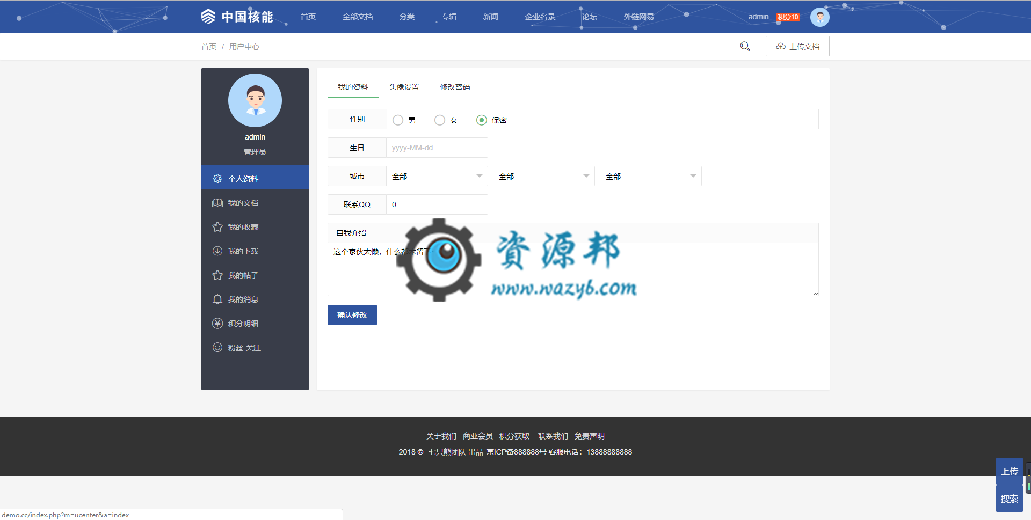Open 我的消息 in sidebar menu
This screenshot has height=520, width=1031.
pyautogui.click(x=255, y=299)
